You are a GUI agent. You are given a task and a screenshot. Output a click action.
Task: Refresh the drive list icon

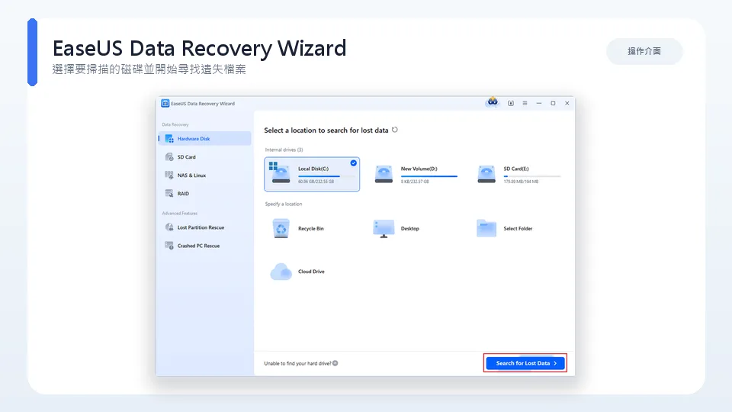(x=395, y=130)
